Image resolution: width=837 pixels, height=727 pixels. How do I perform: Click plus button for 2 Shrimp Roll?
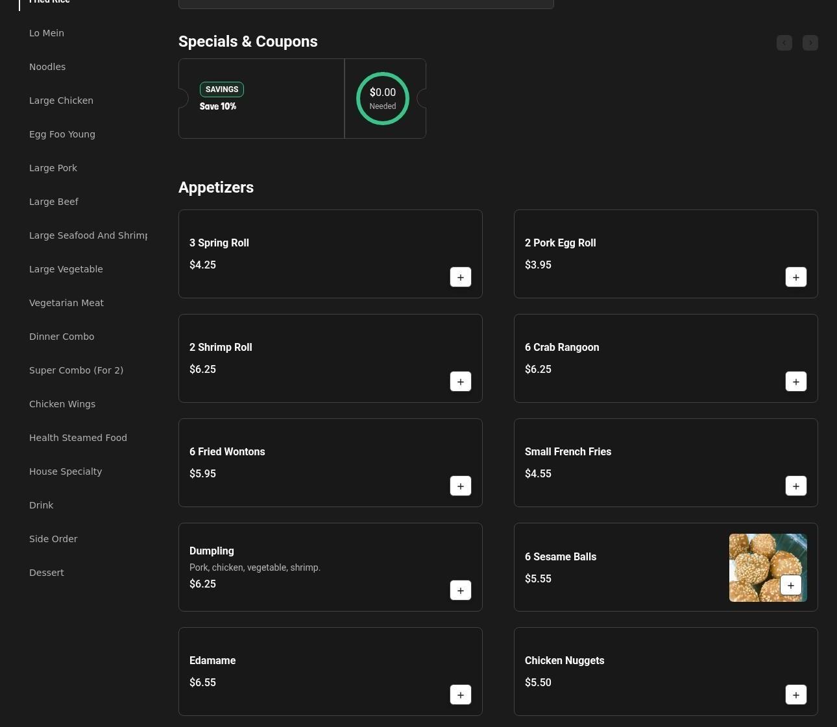tap(460, 382)
